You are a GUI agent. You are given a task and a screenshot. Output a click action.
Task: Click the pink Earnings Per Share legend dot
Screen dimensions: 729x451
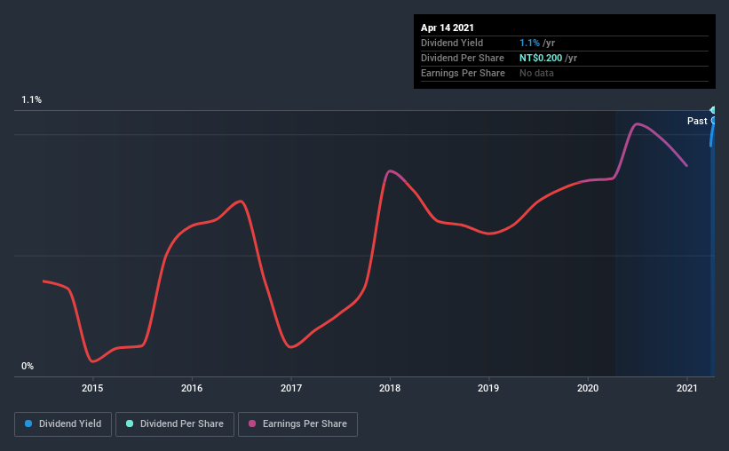click(x=252, y=423)
